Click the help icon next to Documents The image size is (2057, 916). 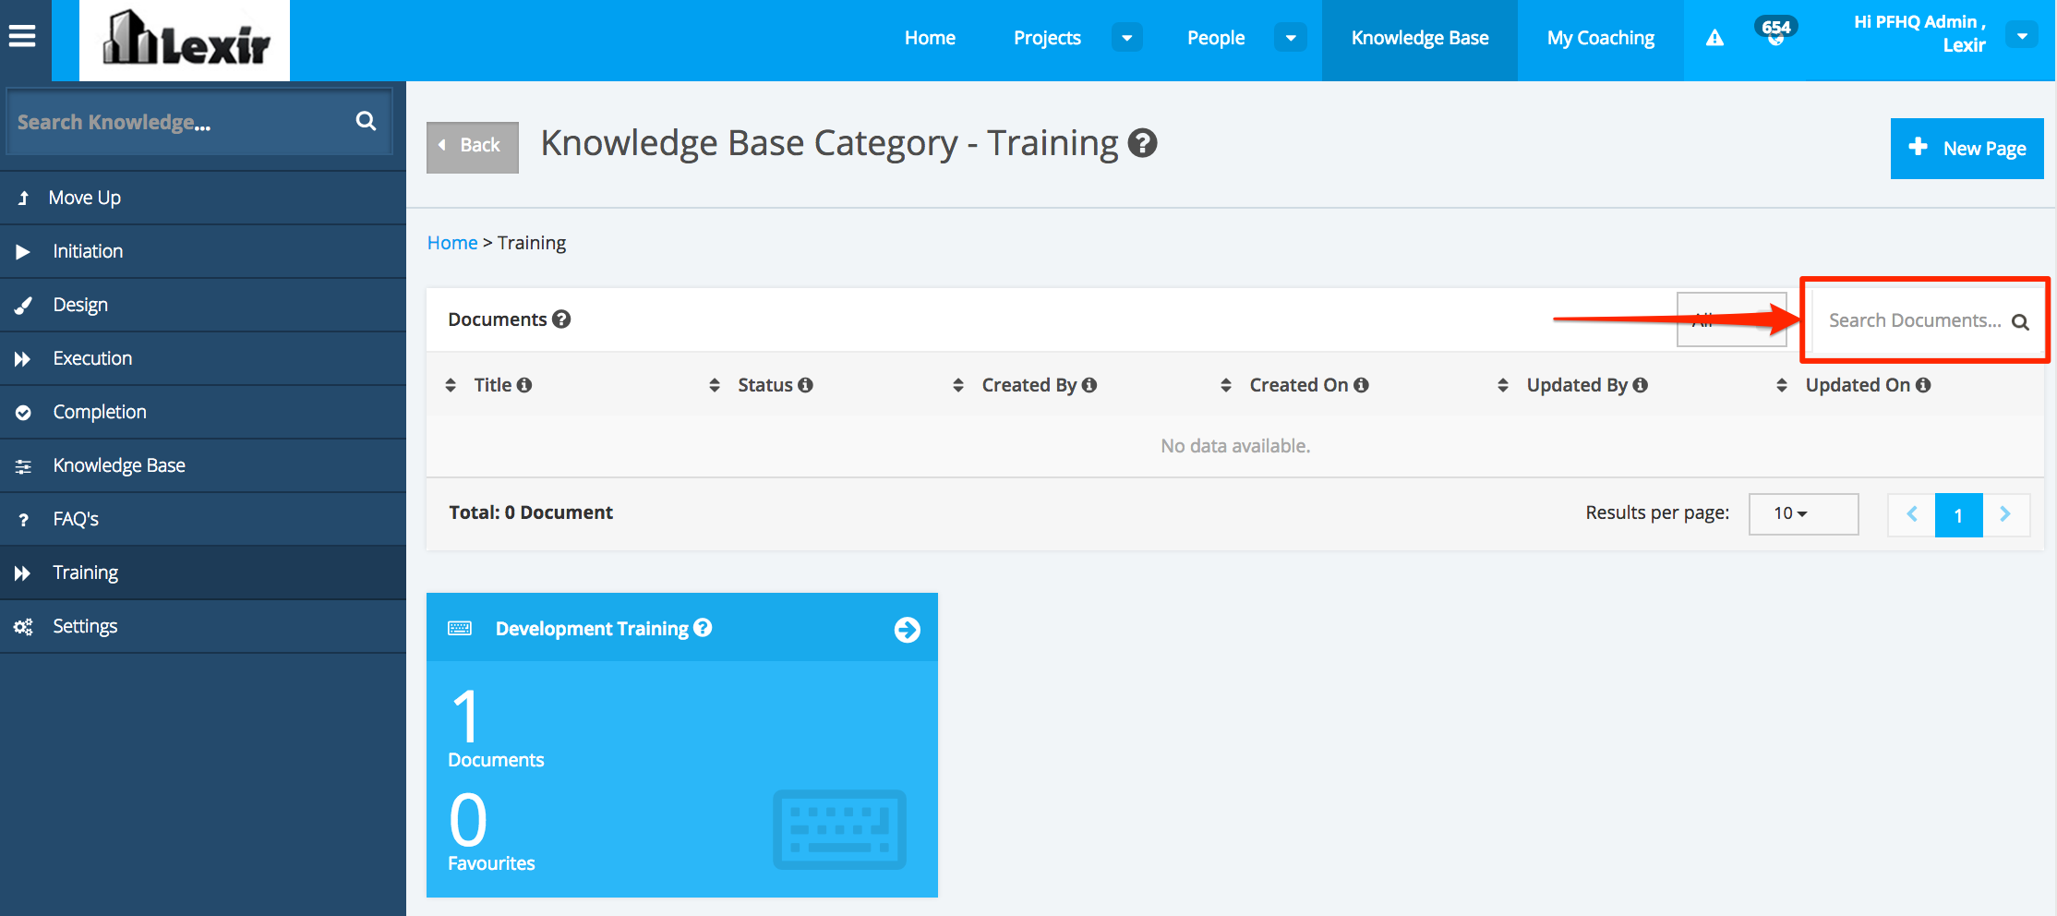click(561, 319)
